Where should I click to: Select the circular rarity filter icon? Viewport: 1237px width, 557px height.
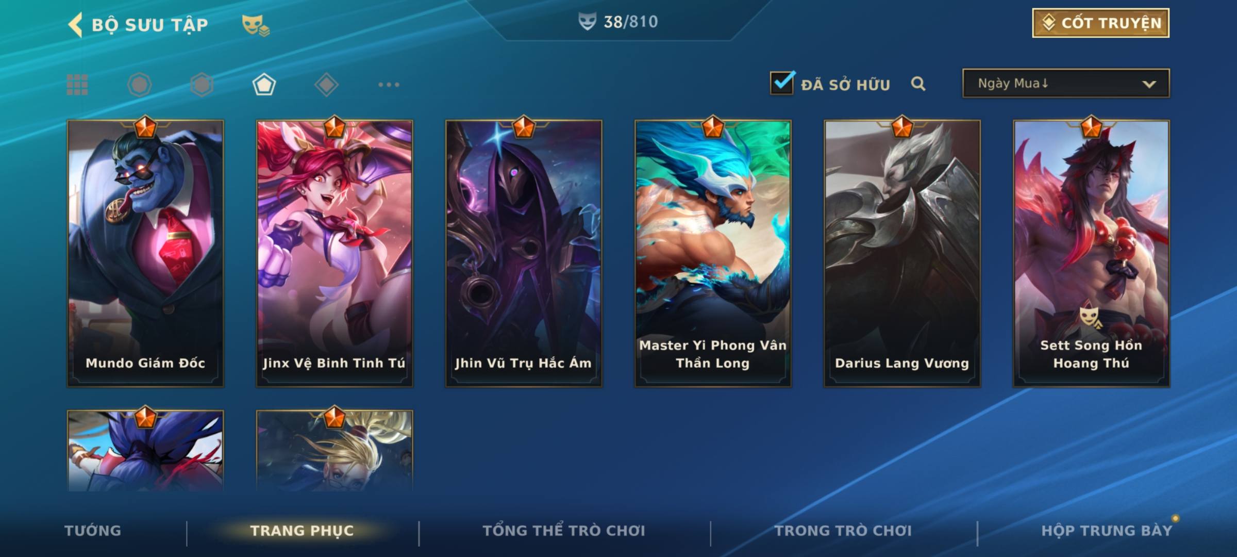coord(139,85)
